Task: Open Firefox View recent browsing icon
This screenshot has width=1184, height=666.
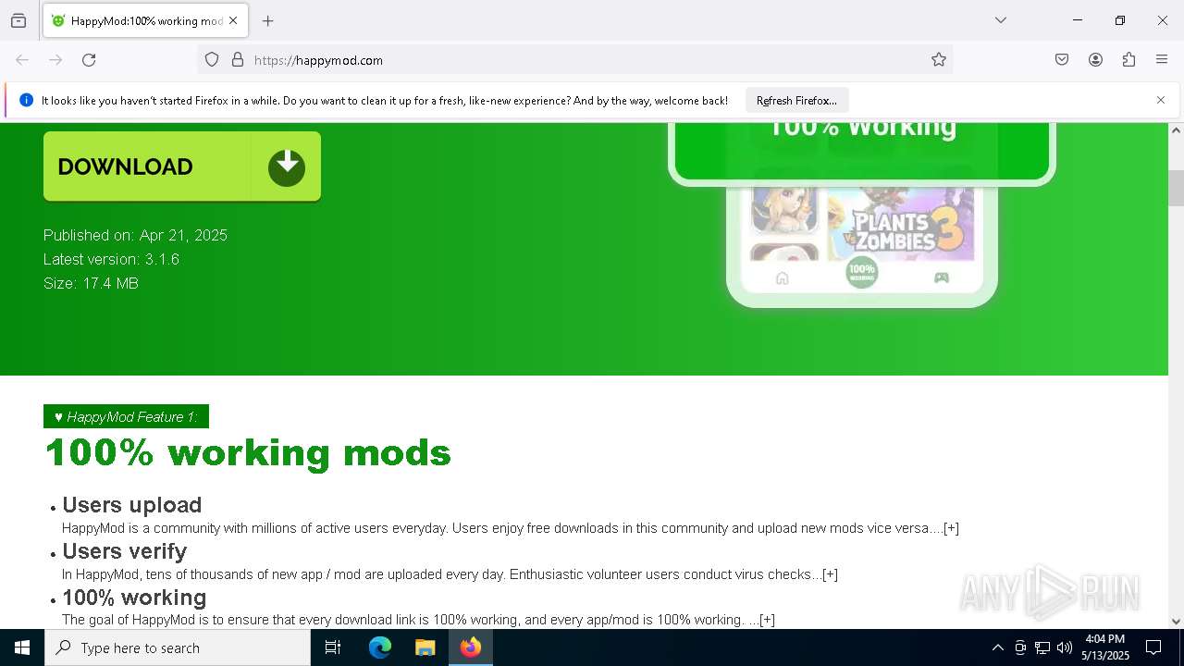Action: tap(18, 20)
